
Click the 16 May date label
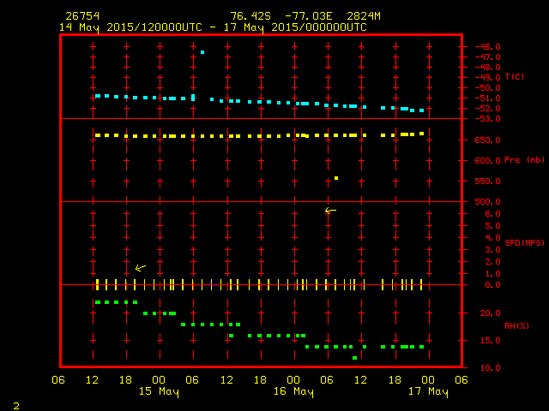pyautogui.click(x=293, y=392)
